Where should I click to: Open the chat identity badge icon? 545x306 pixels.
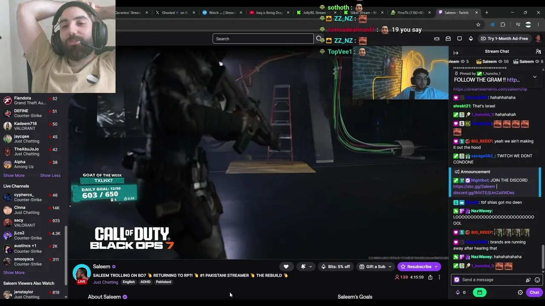pyautogui.click(x=457, y=280)
